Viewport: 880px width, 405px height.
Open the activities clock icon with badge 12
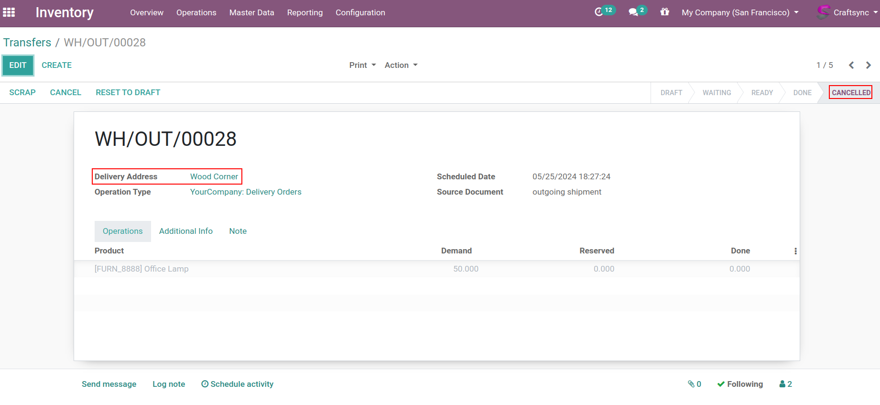click(x=599, y=12)
